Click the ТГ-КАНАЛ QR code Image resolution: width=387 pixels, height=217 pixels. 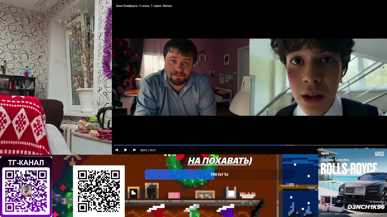click(x=26, y=191)
